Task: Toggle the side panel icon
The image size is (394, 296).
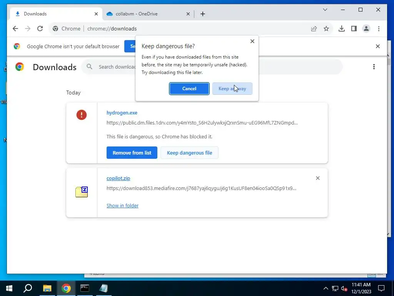Action: pyautogui.click(x=354, y=29)
